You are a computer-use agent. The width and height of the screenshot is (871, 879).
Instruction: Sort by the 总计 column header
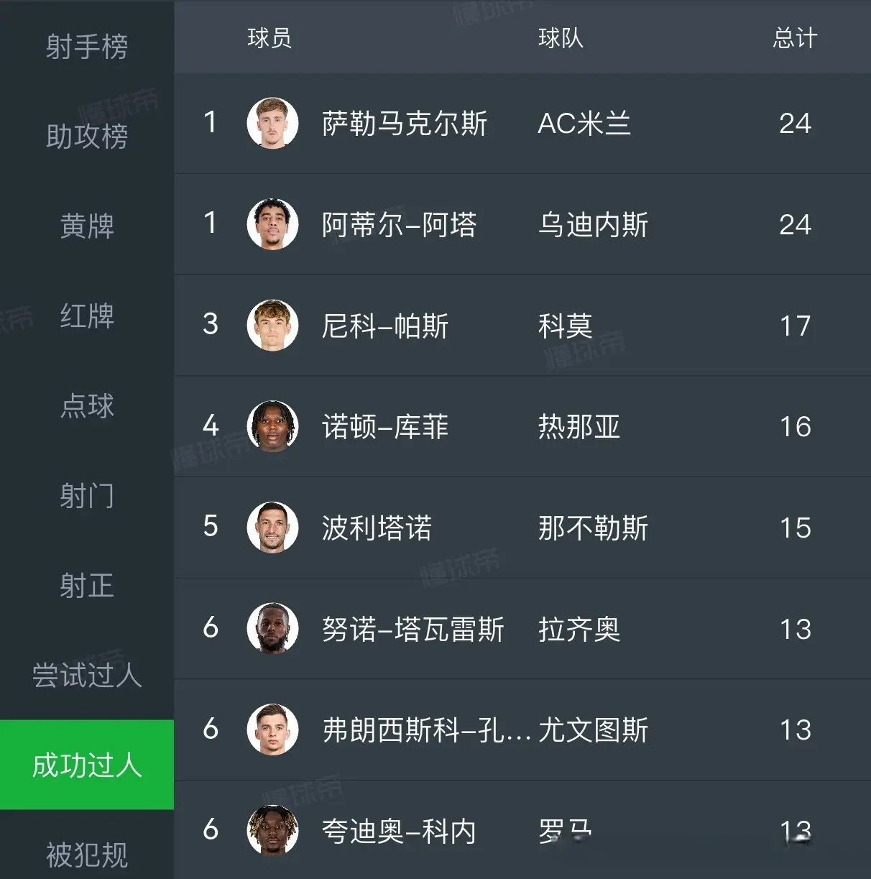[x=795, y=38]
